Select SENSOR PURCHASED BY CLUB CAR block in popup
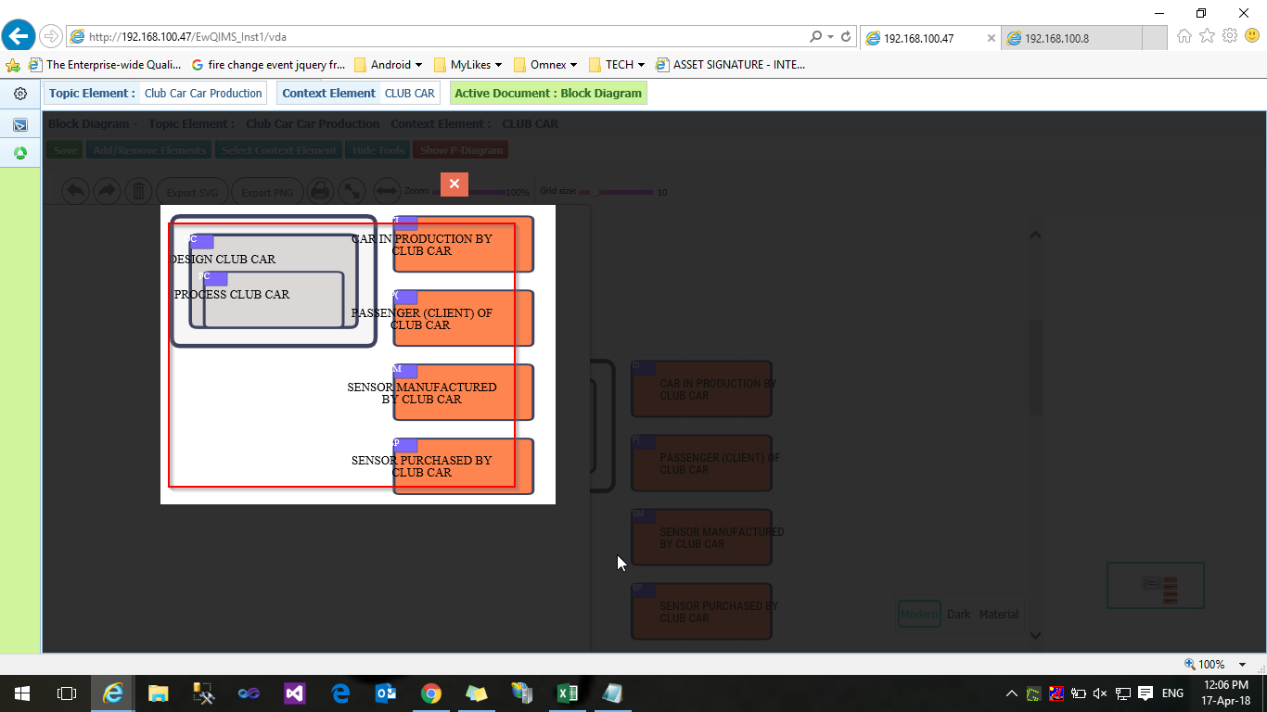The width and height of the screenshot is (1267, 712). pos(463,466)
